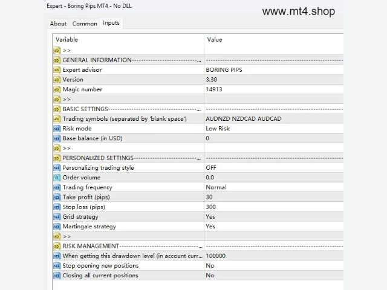The image size is (387, 290).
Task: Click the GENERAL INFORMATION string icon
Action: point(57,60)
